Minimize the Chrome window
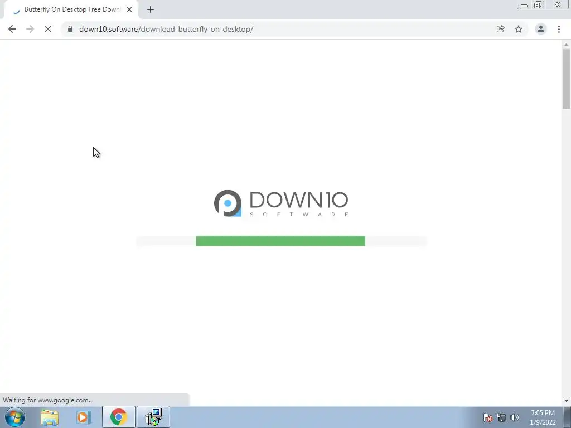 tap(524, 5)
